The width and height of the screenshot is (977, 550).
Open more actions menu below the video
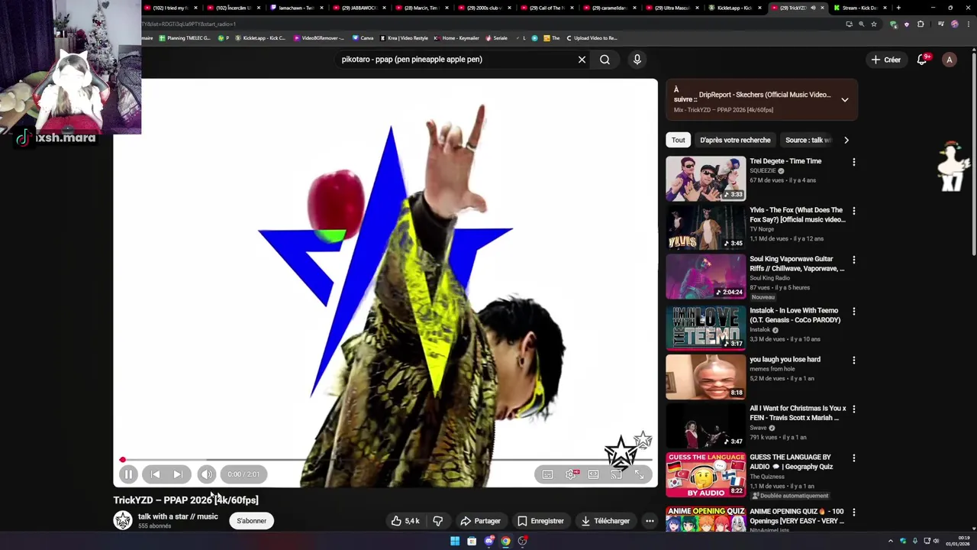[650, 521]
